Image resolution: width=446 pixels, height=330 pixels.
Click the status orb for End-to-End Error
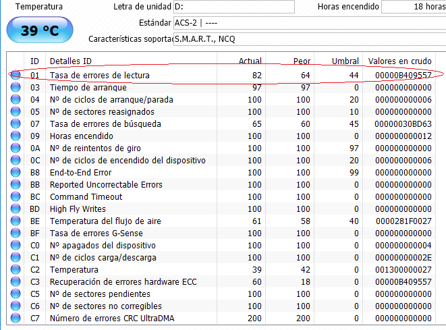16,172
